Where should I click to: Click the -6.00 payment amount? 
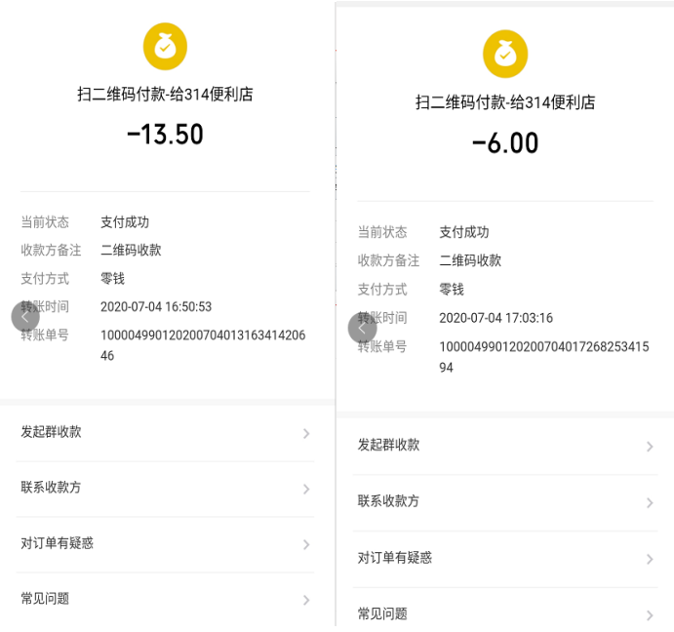[505, 143]
